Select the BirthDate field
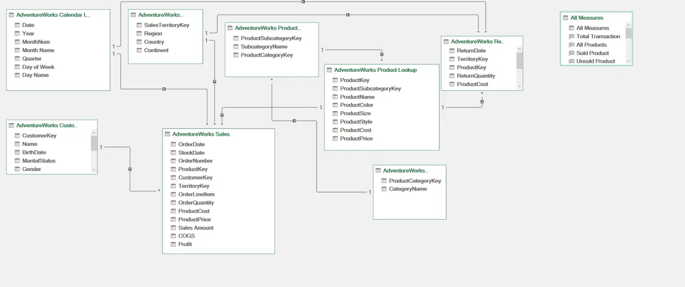 (x=34, y=152)
